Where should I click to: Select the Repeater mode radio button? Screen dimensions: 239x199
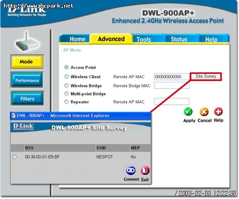tap(66, 102)
